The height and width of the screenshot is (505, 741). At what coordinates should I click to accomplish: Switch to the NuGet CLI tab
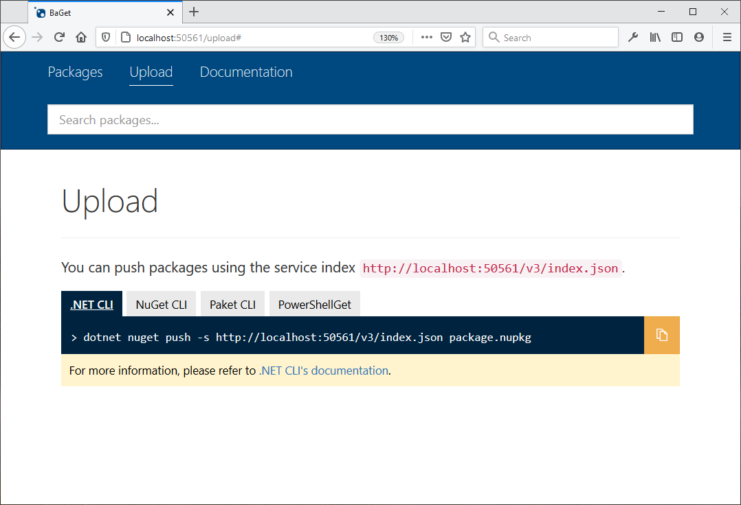coord(161,304)
